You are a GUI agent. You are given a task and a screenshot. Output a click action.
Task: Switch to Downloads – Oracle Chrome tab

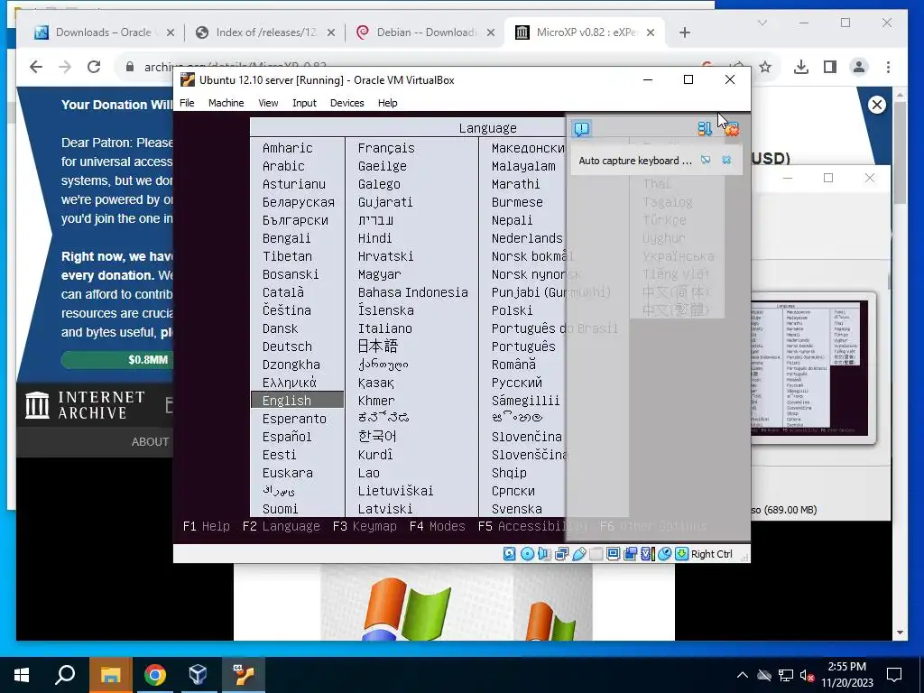pos(104,32)
